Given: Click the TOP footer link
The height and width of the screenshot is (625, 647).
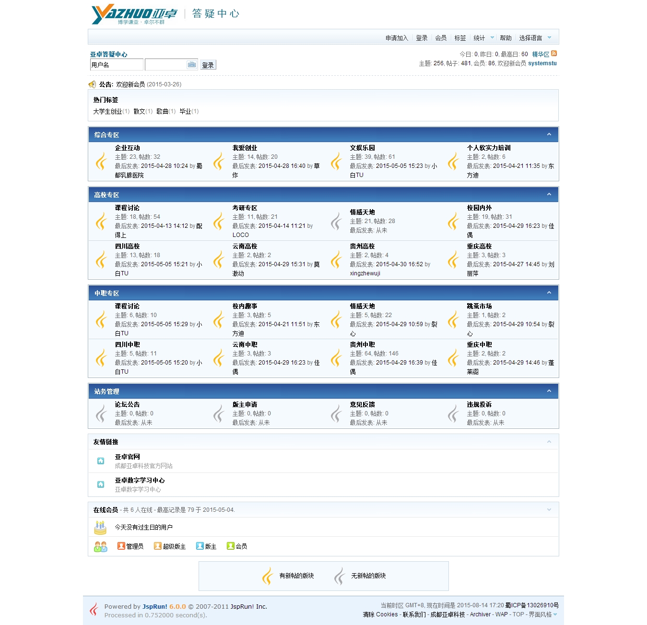Looking at the screenshot, I should click(518, 614).
